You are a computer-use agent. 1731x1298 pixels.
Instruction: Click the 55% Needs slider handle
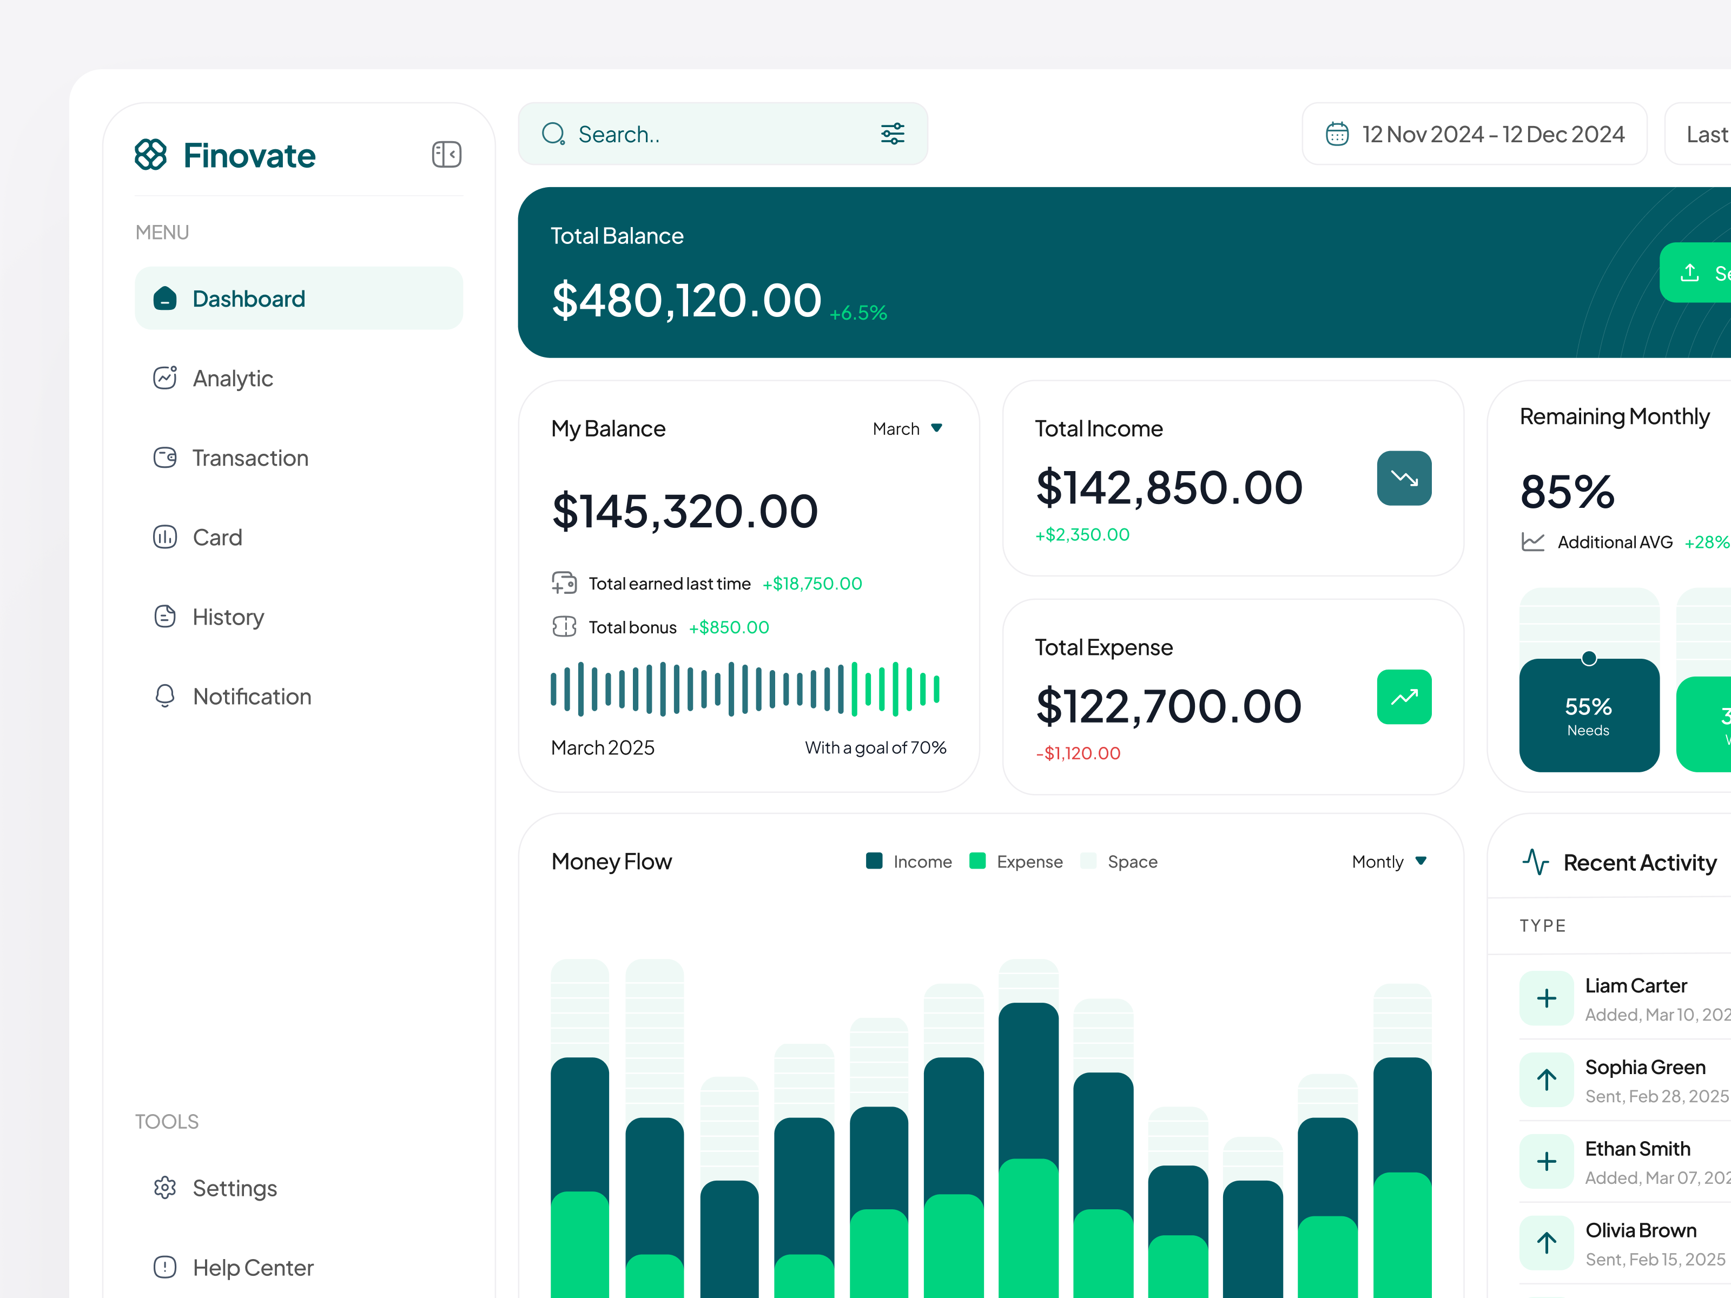(x=1589, y=658)
